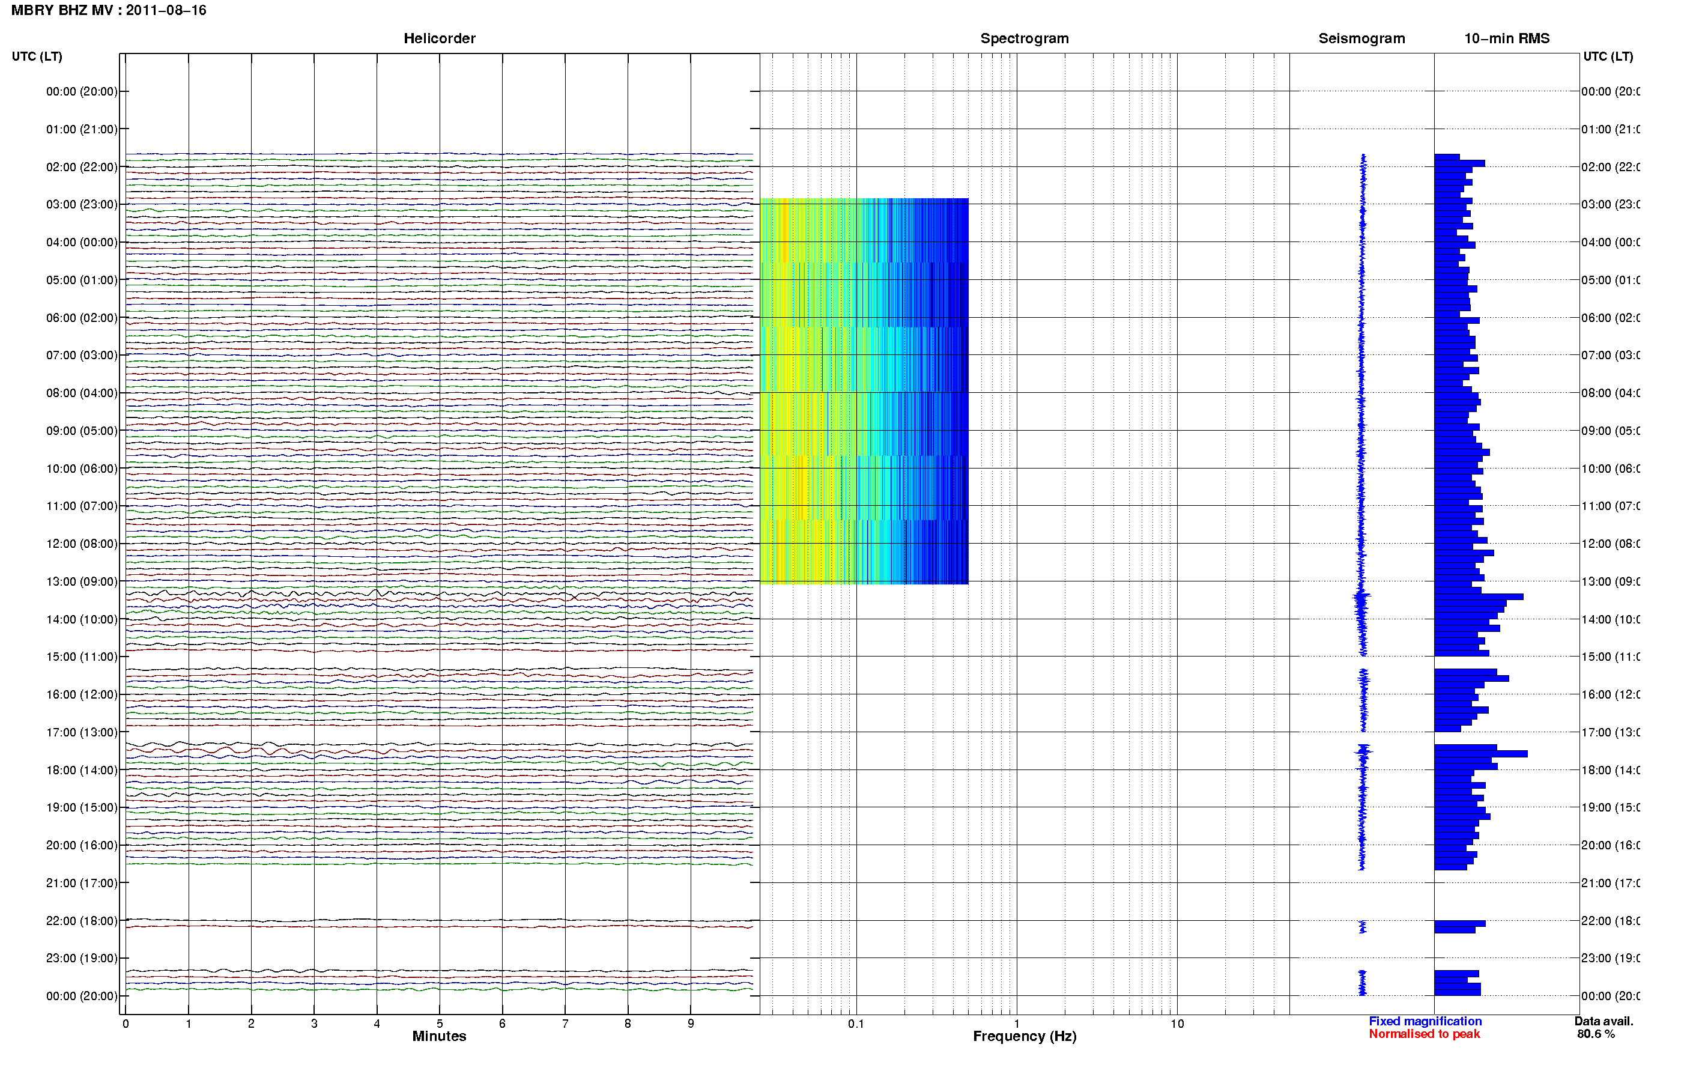
Task: Click the colored spectrogram block
Action: (x=864, y=391)
